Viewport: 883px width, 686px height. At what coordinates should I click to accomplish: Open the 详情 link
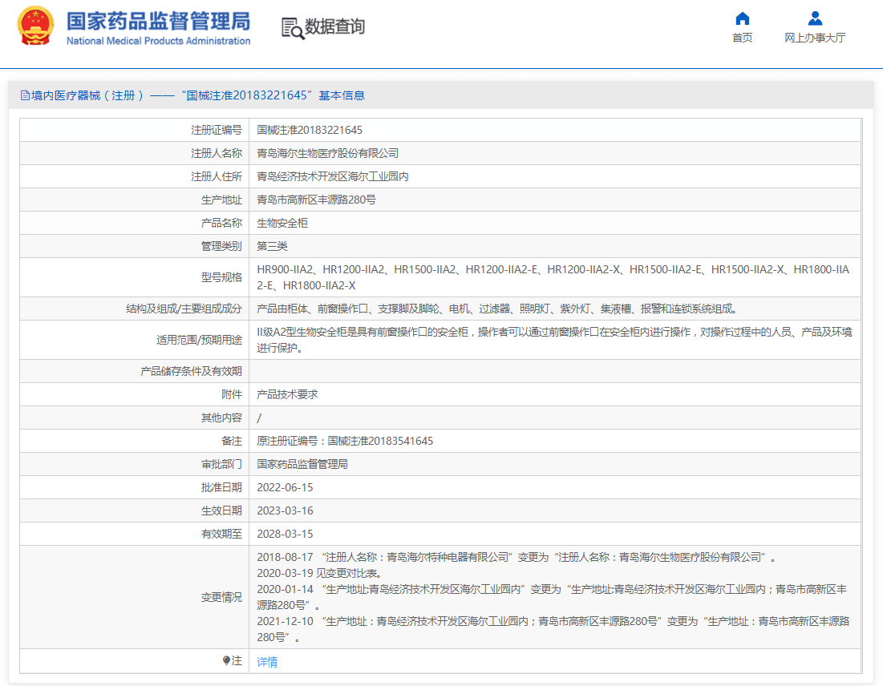tap(267, 662)
